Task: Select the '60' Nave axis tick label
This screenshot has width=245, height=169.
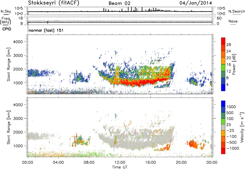Action: (219, 18)
